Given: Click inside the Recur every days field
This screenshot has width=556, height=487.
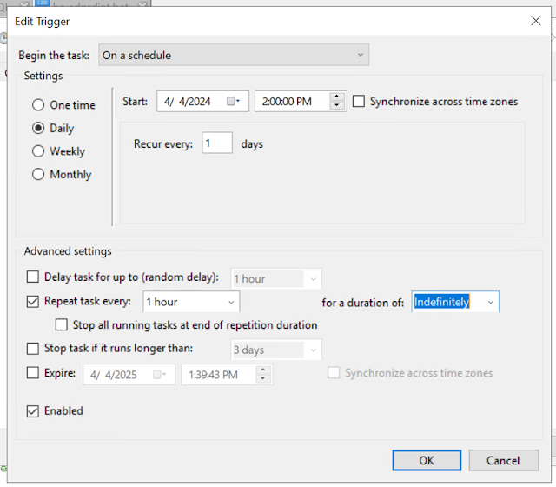Looking at the screenshot, I should tap(216, 143).
